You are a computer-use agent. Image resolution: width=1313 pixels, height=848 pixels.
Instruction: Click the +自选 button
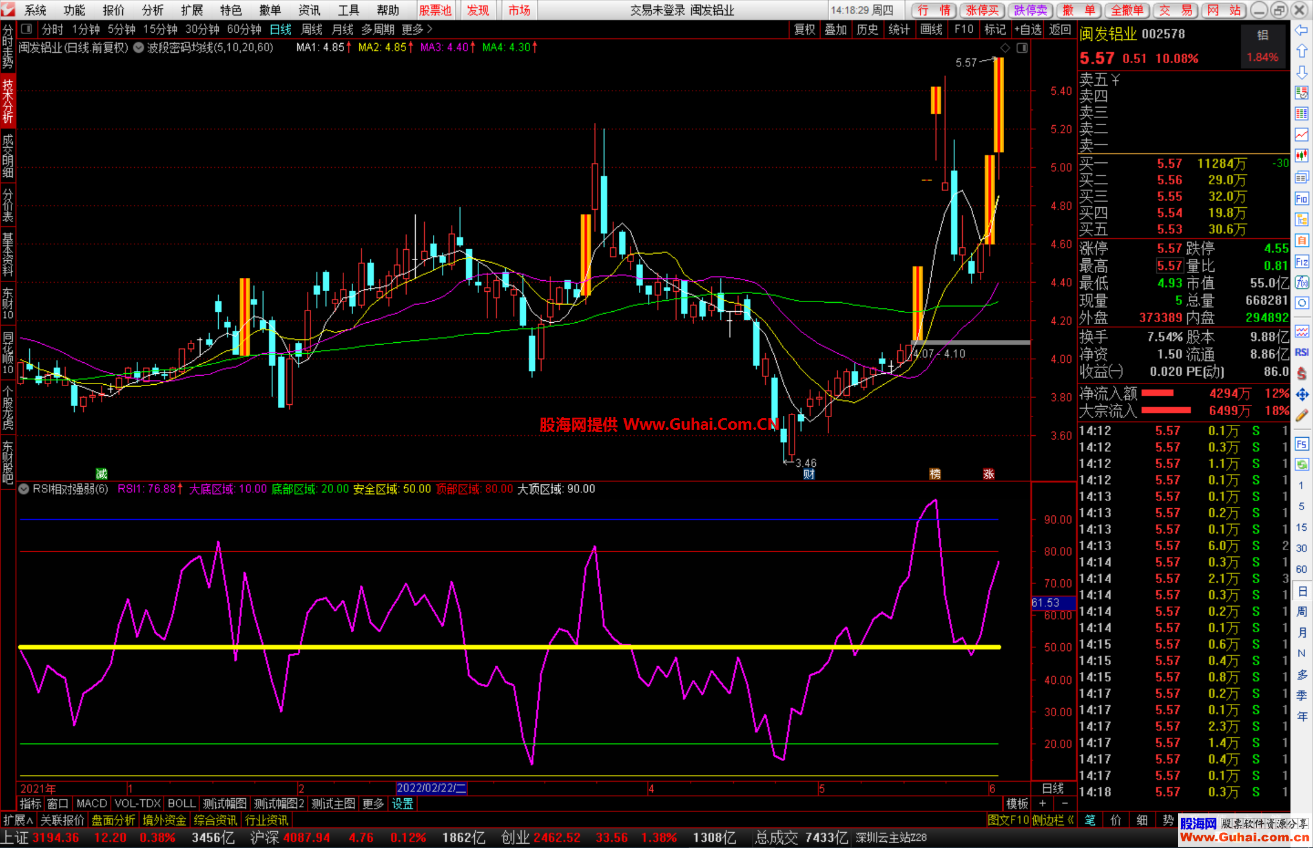(1028, 29)
